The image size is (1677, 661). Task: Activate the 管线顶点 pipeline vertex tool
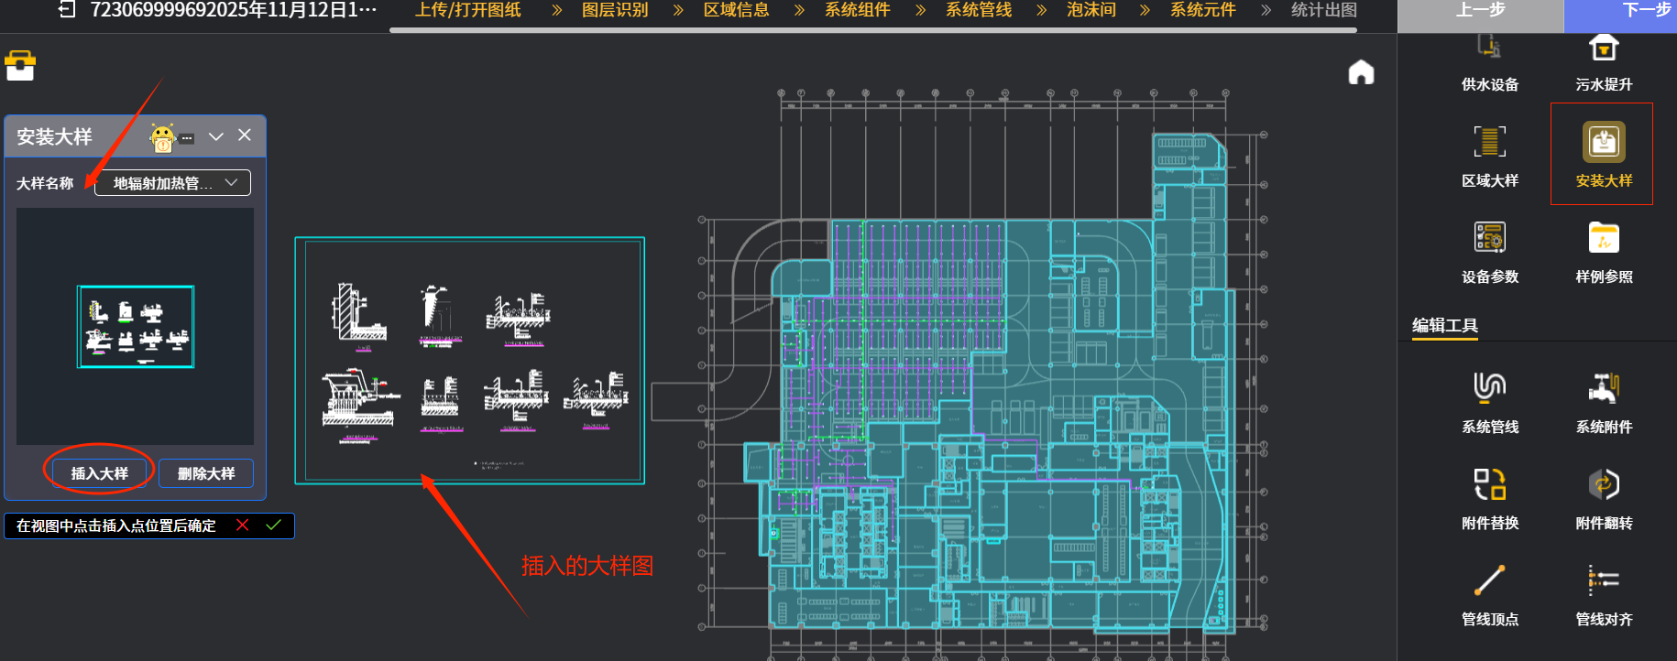coord(1489,580)
